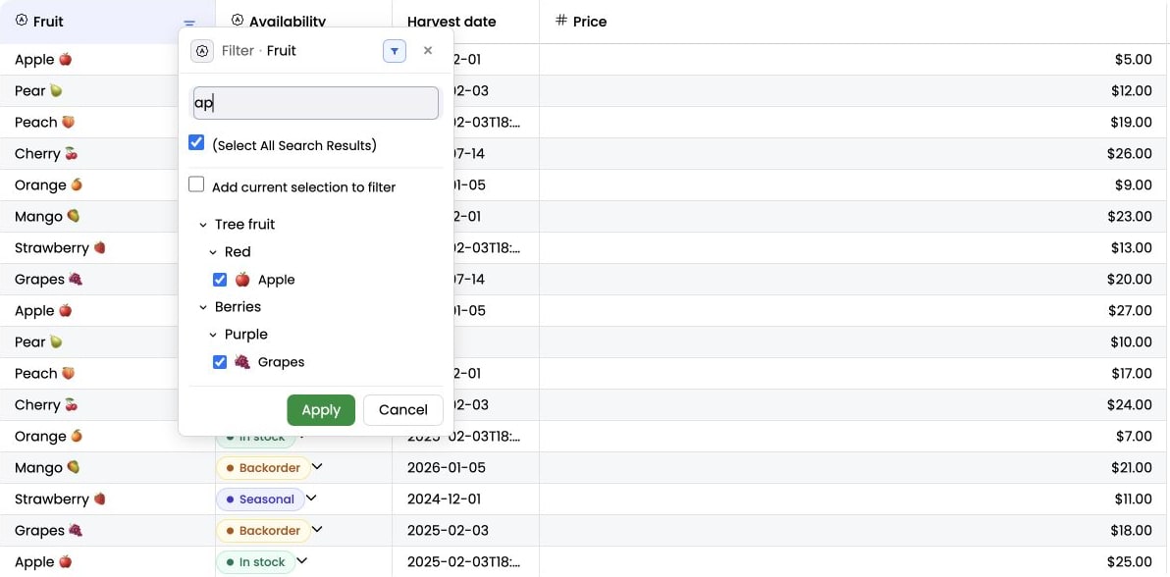This screenshot has height=577, width=1170.
Task: Click the Apply button
Action: coord(321,410)
